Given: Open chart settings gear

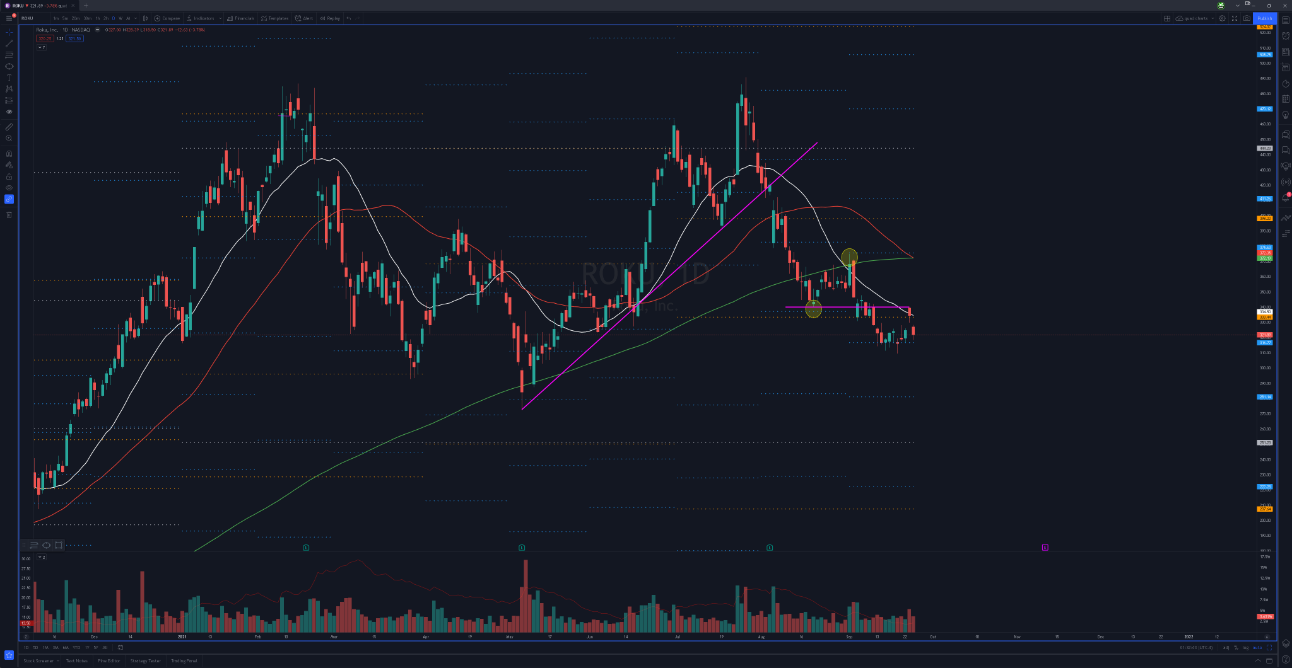Looking at the screenshot, I should [1222, 18].
